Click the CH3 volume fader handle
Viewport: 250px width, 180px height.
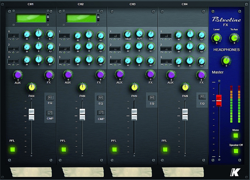(x=134, y=114)
